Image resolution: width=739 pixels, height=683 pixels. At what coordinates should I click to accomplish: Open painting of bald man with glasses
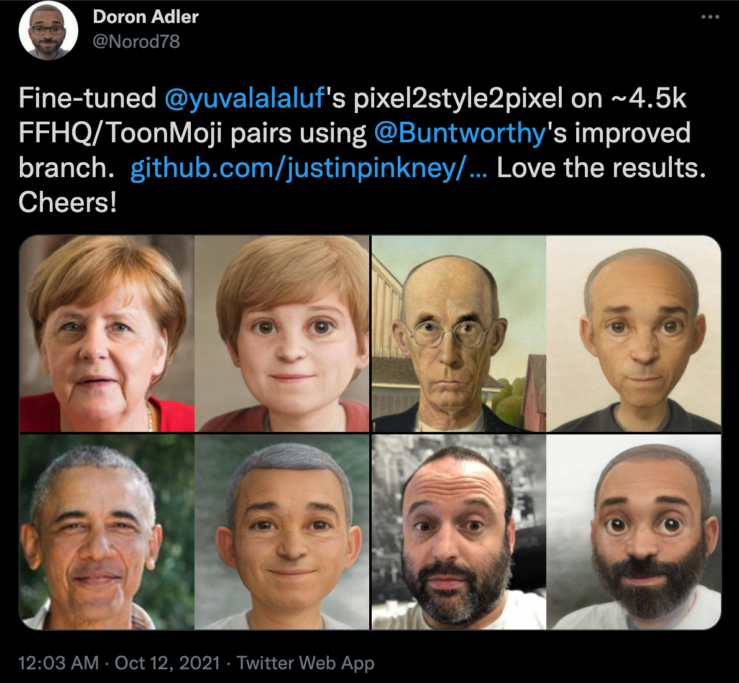[x=459, y=333]
